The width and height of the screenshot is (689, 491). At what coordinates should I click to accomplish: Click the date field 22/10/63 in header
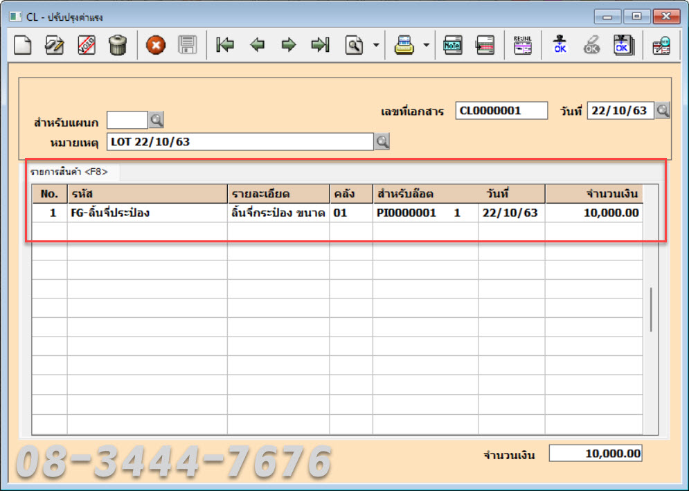point(620,110)
